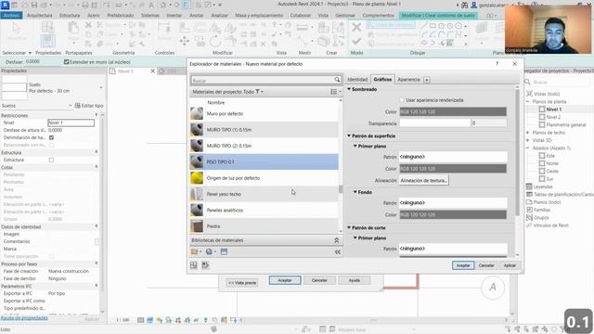Select Origen de luz por defecto material thumbnail
The image size is (594, 334).
(197, 178)
